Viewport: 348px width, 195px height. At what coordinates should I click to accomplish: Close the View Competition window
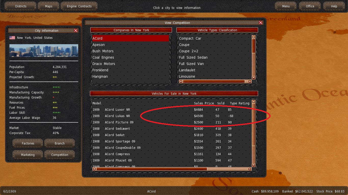[x=261, y=23]
